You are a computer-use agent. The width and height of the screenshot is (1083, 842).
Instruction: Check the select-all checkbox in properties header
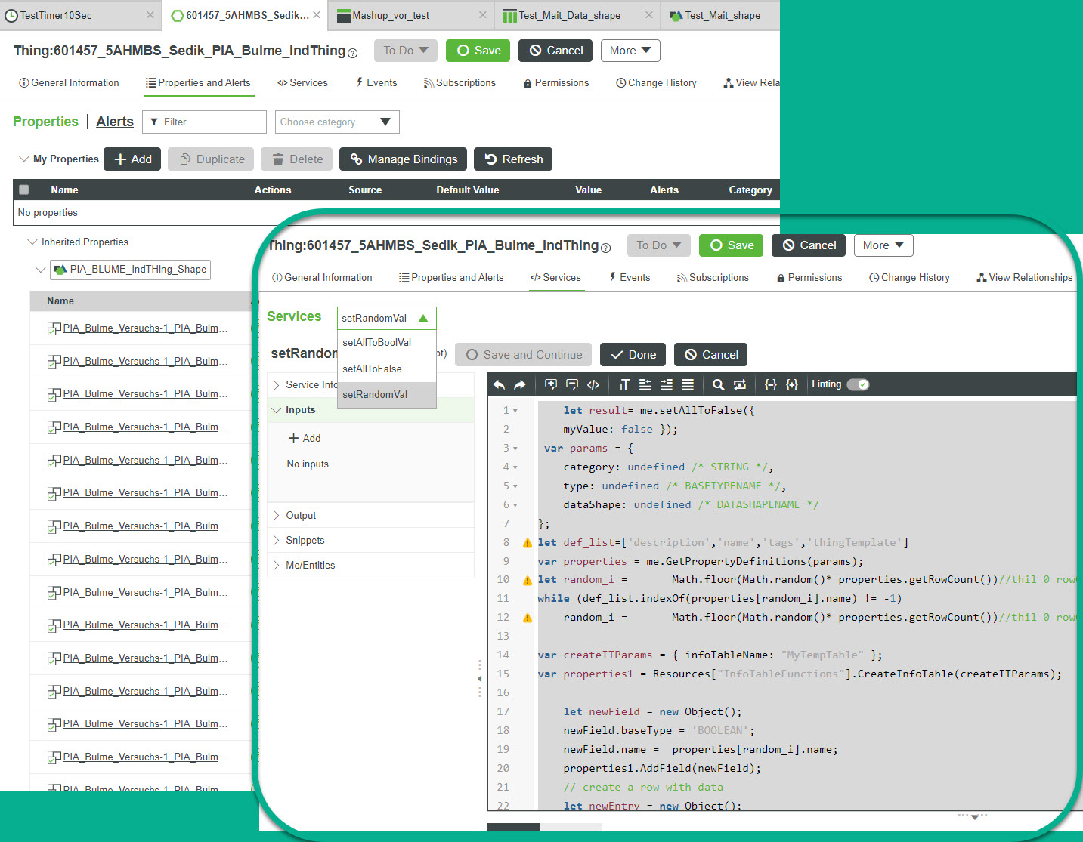click(x=24, y=190)
